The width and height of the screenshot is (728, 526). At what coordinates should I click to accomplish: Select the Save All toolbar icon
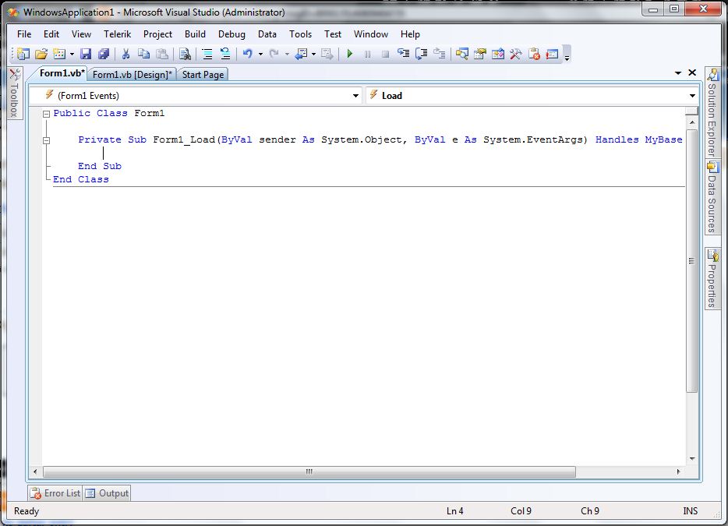103,54
